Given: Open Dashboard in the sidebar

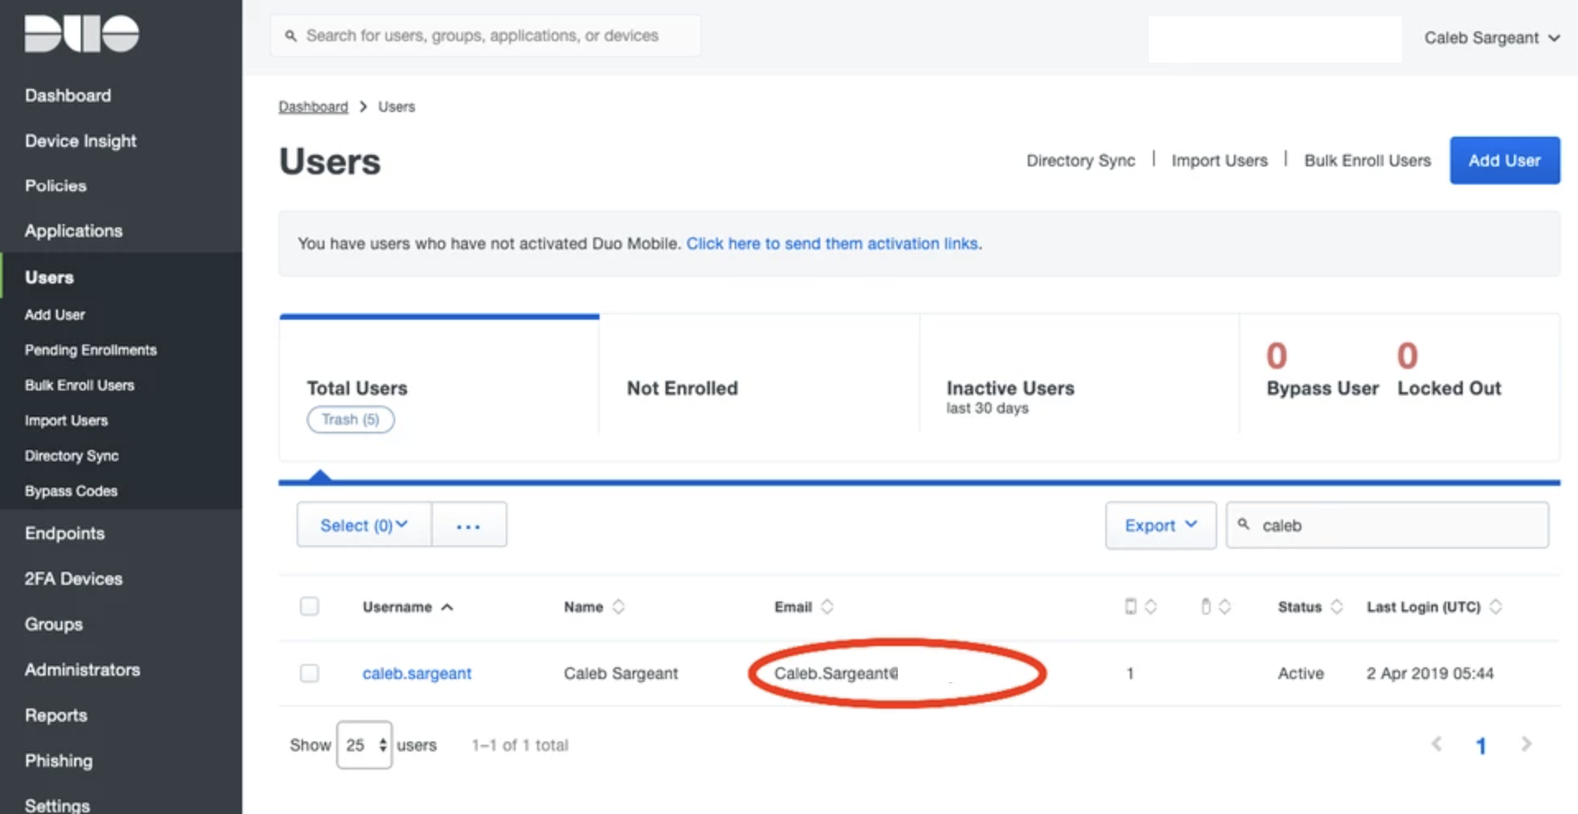Looking at the screenshot, I should pos(68,96).
